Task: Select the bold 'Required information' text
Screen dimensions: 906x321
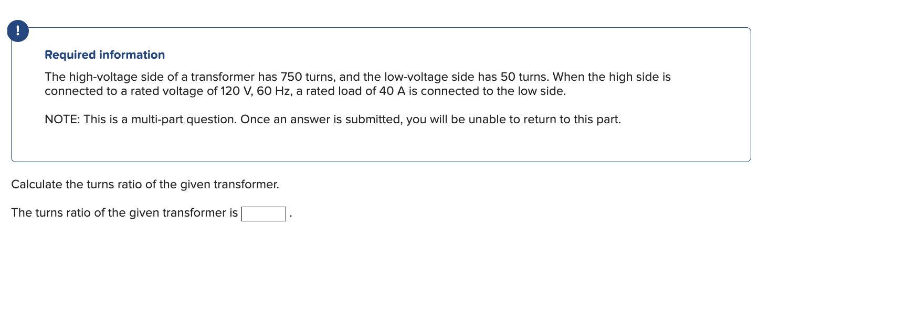Action: (104, 55)
